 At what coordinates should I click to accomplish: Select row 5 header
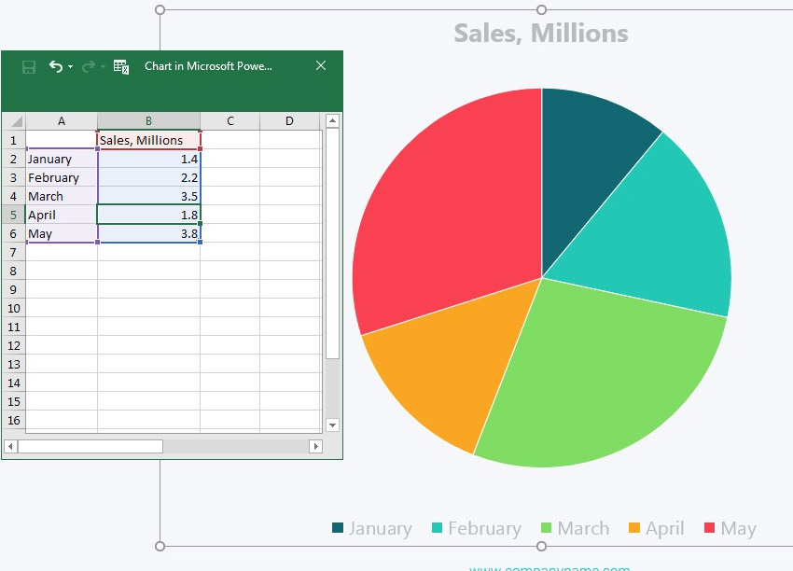(x=12, y=215)
